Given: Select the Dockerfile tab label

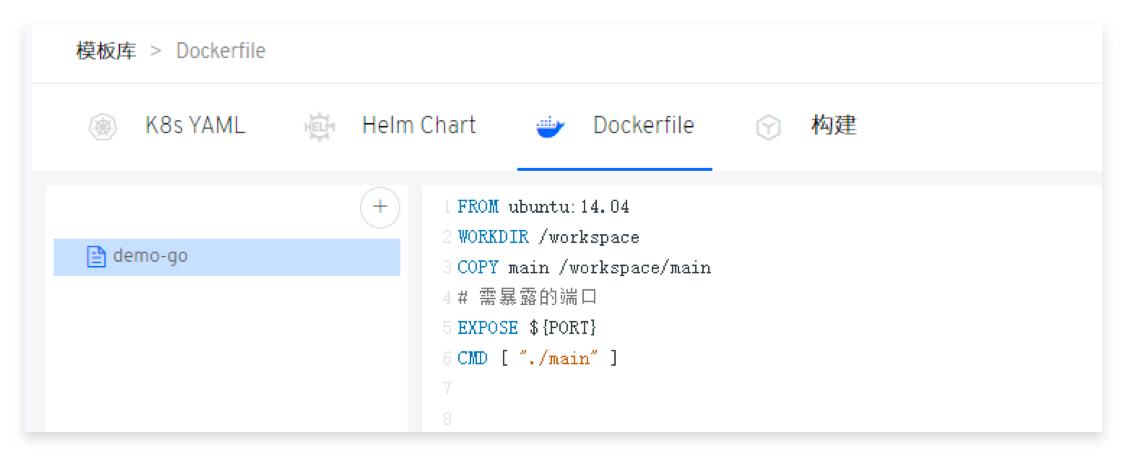Looking at the screenshot, I should 643,125.
